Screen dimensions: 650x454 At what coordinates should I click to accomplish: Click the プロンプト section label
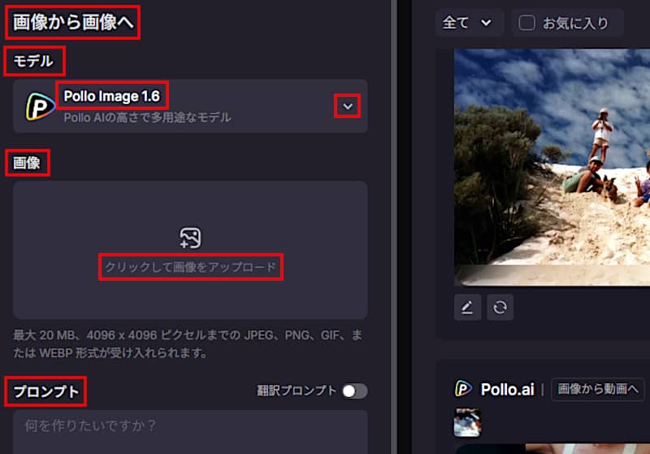coord(45,391)
